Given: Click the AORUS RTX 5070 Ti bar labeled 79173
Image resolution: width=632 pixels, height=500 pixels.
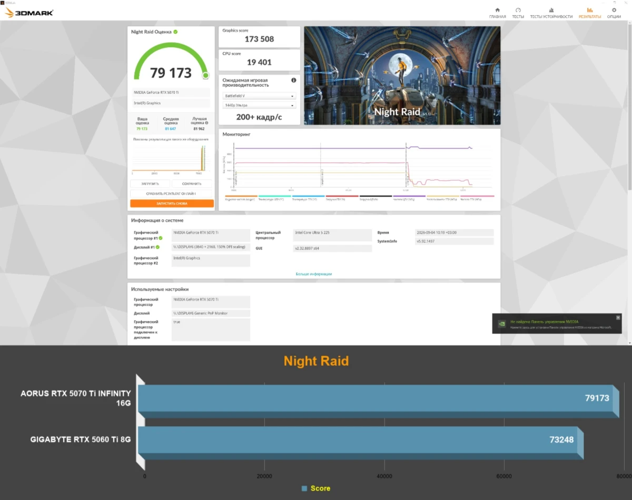Looking at the screenshot, I should (x=378, y=401).
